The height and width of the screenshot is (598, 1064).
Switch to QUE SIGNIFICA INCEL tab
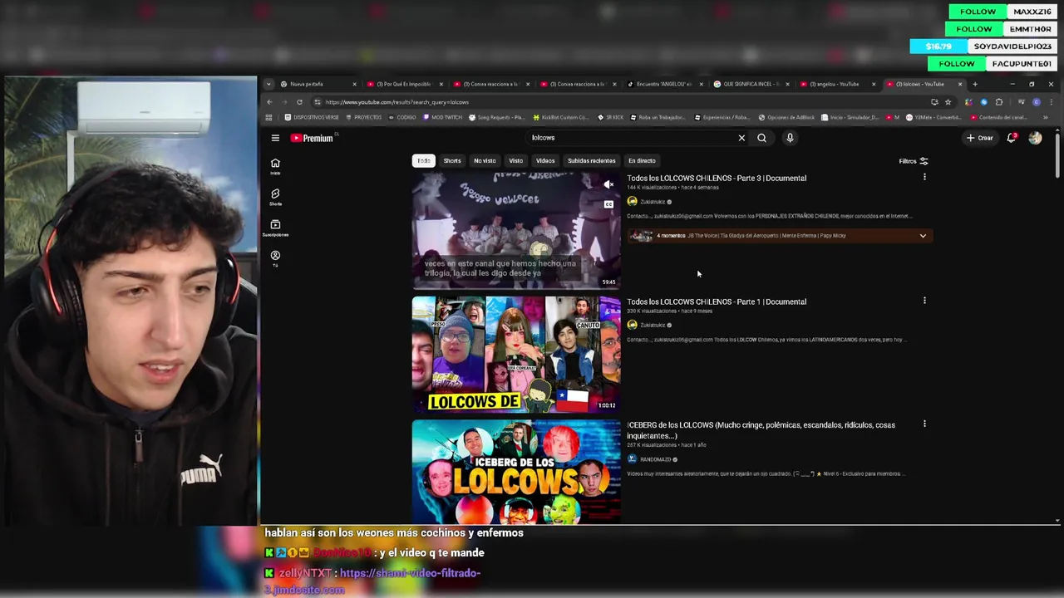(x=751, y=84)
